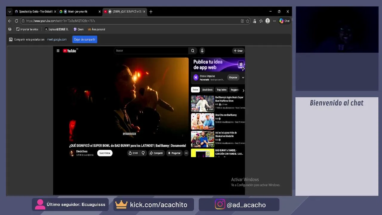Open the Hostinger advertiser logo icon

[196, 78]
